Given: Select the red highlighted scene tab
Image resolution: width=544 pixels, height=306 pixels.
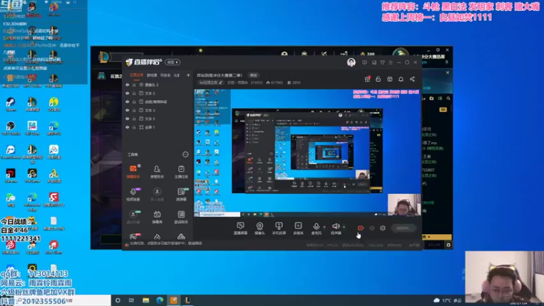Looking at the screenshot, I should (137, 75).
